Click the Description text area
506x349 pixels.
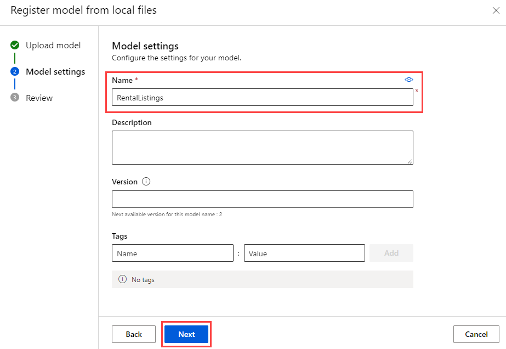coord(262,147)
